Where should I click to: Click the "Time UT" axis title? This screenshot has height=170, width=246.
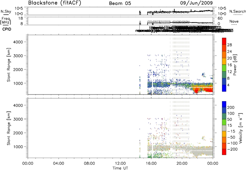pyautogui.click(x=120, y=168)
